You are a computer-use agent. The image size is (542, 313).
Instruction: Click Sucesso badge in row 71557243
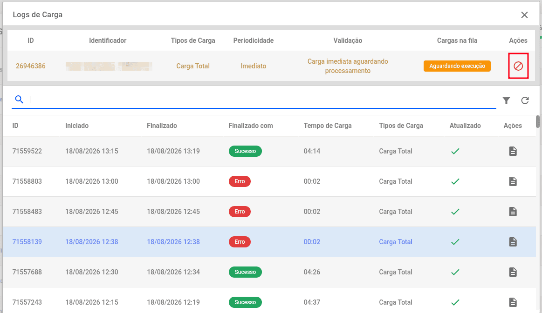click(245, 302)
